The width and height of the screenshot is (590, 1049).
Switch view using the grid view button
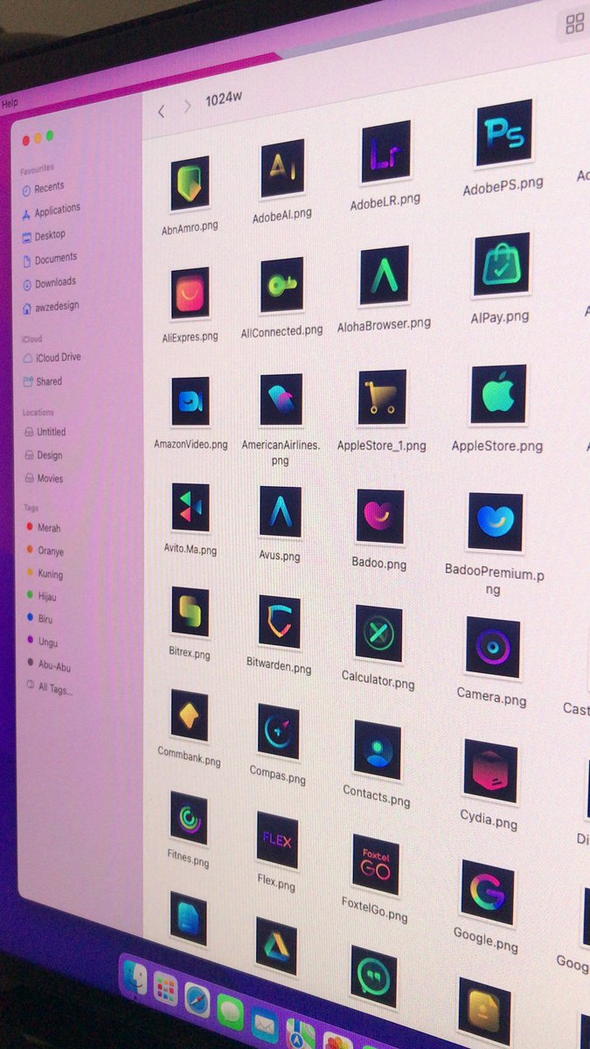pyautogui.click(x=574, y=24)
